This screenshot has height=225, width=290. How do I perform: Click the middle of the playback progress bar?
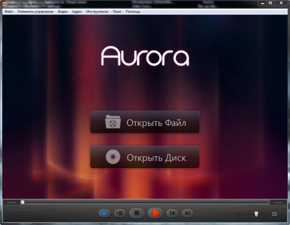pos(145,202)
